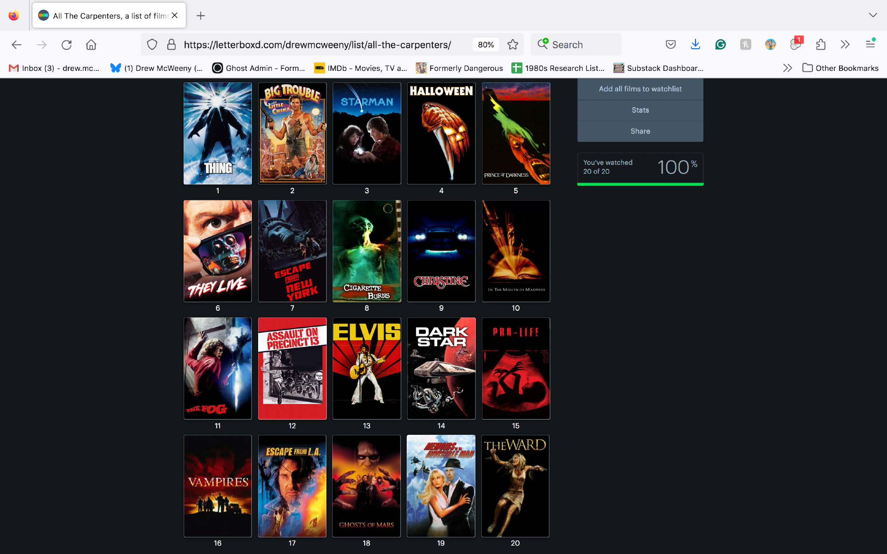Open the Other Bookmarks folder

pos(840,68)
